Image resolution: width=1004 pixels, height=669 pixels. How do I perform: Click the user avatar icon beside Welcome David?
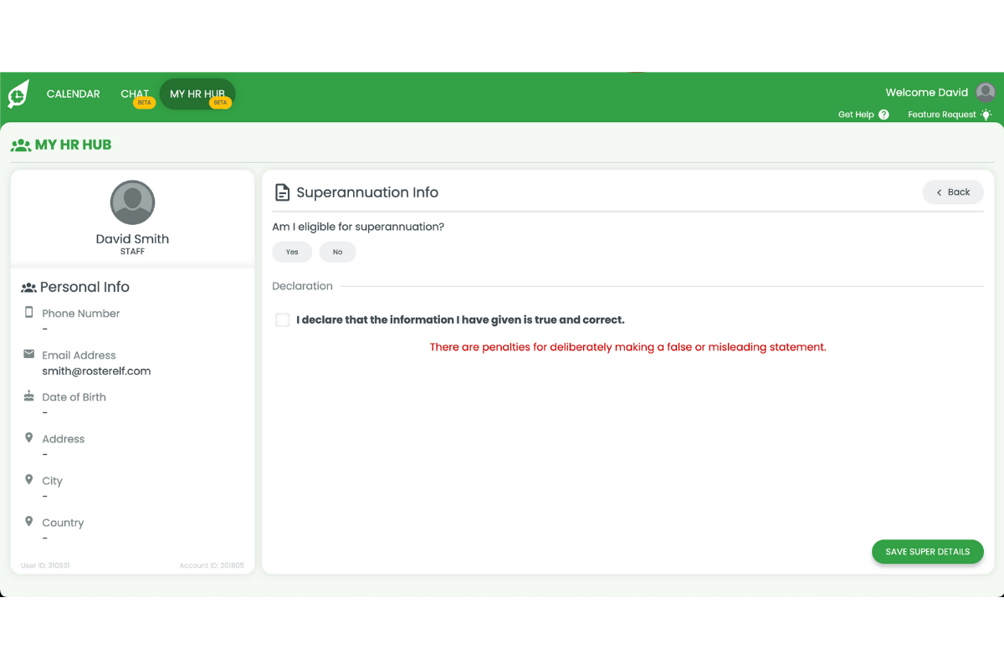986,93
